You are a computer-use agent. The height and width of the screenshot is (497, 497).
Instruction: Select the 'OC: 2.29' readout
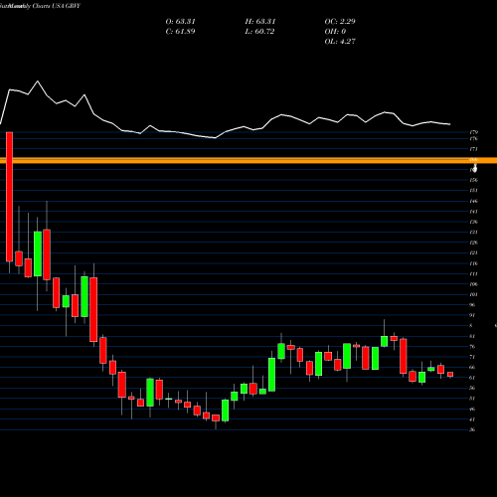click(x=340, y=21)
